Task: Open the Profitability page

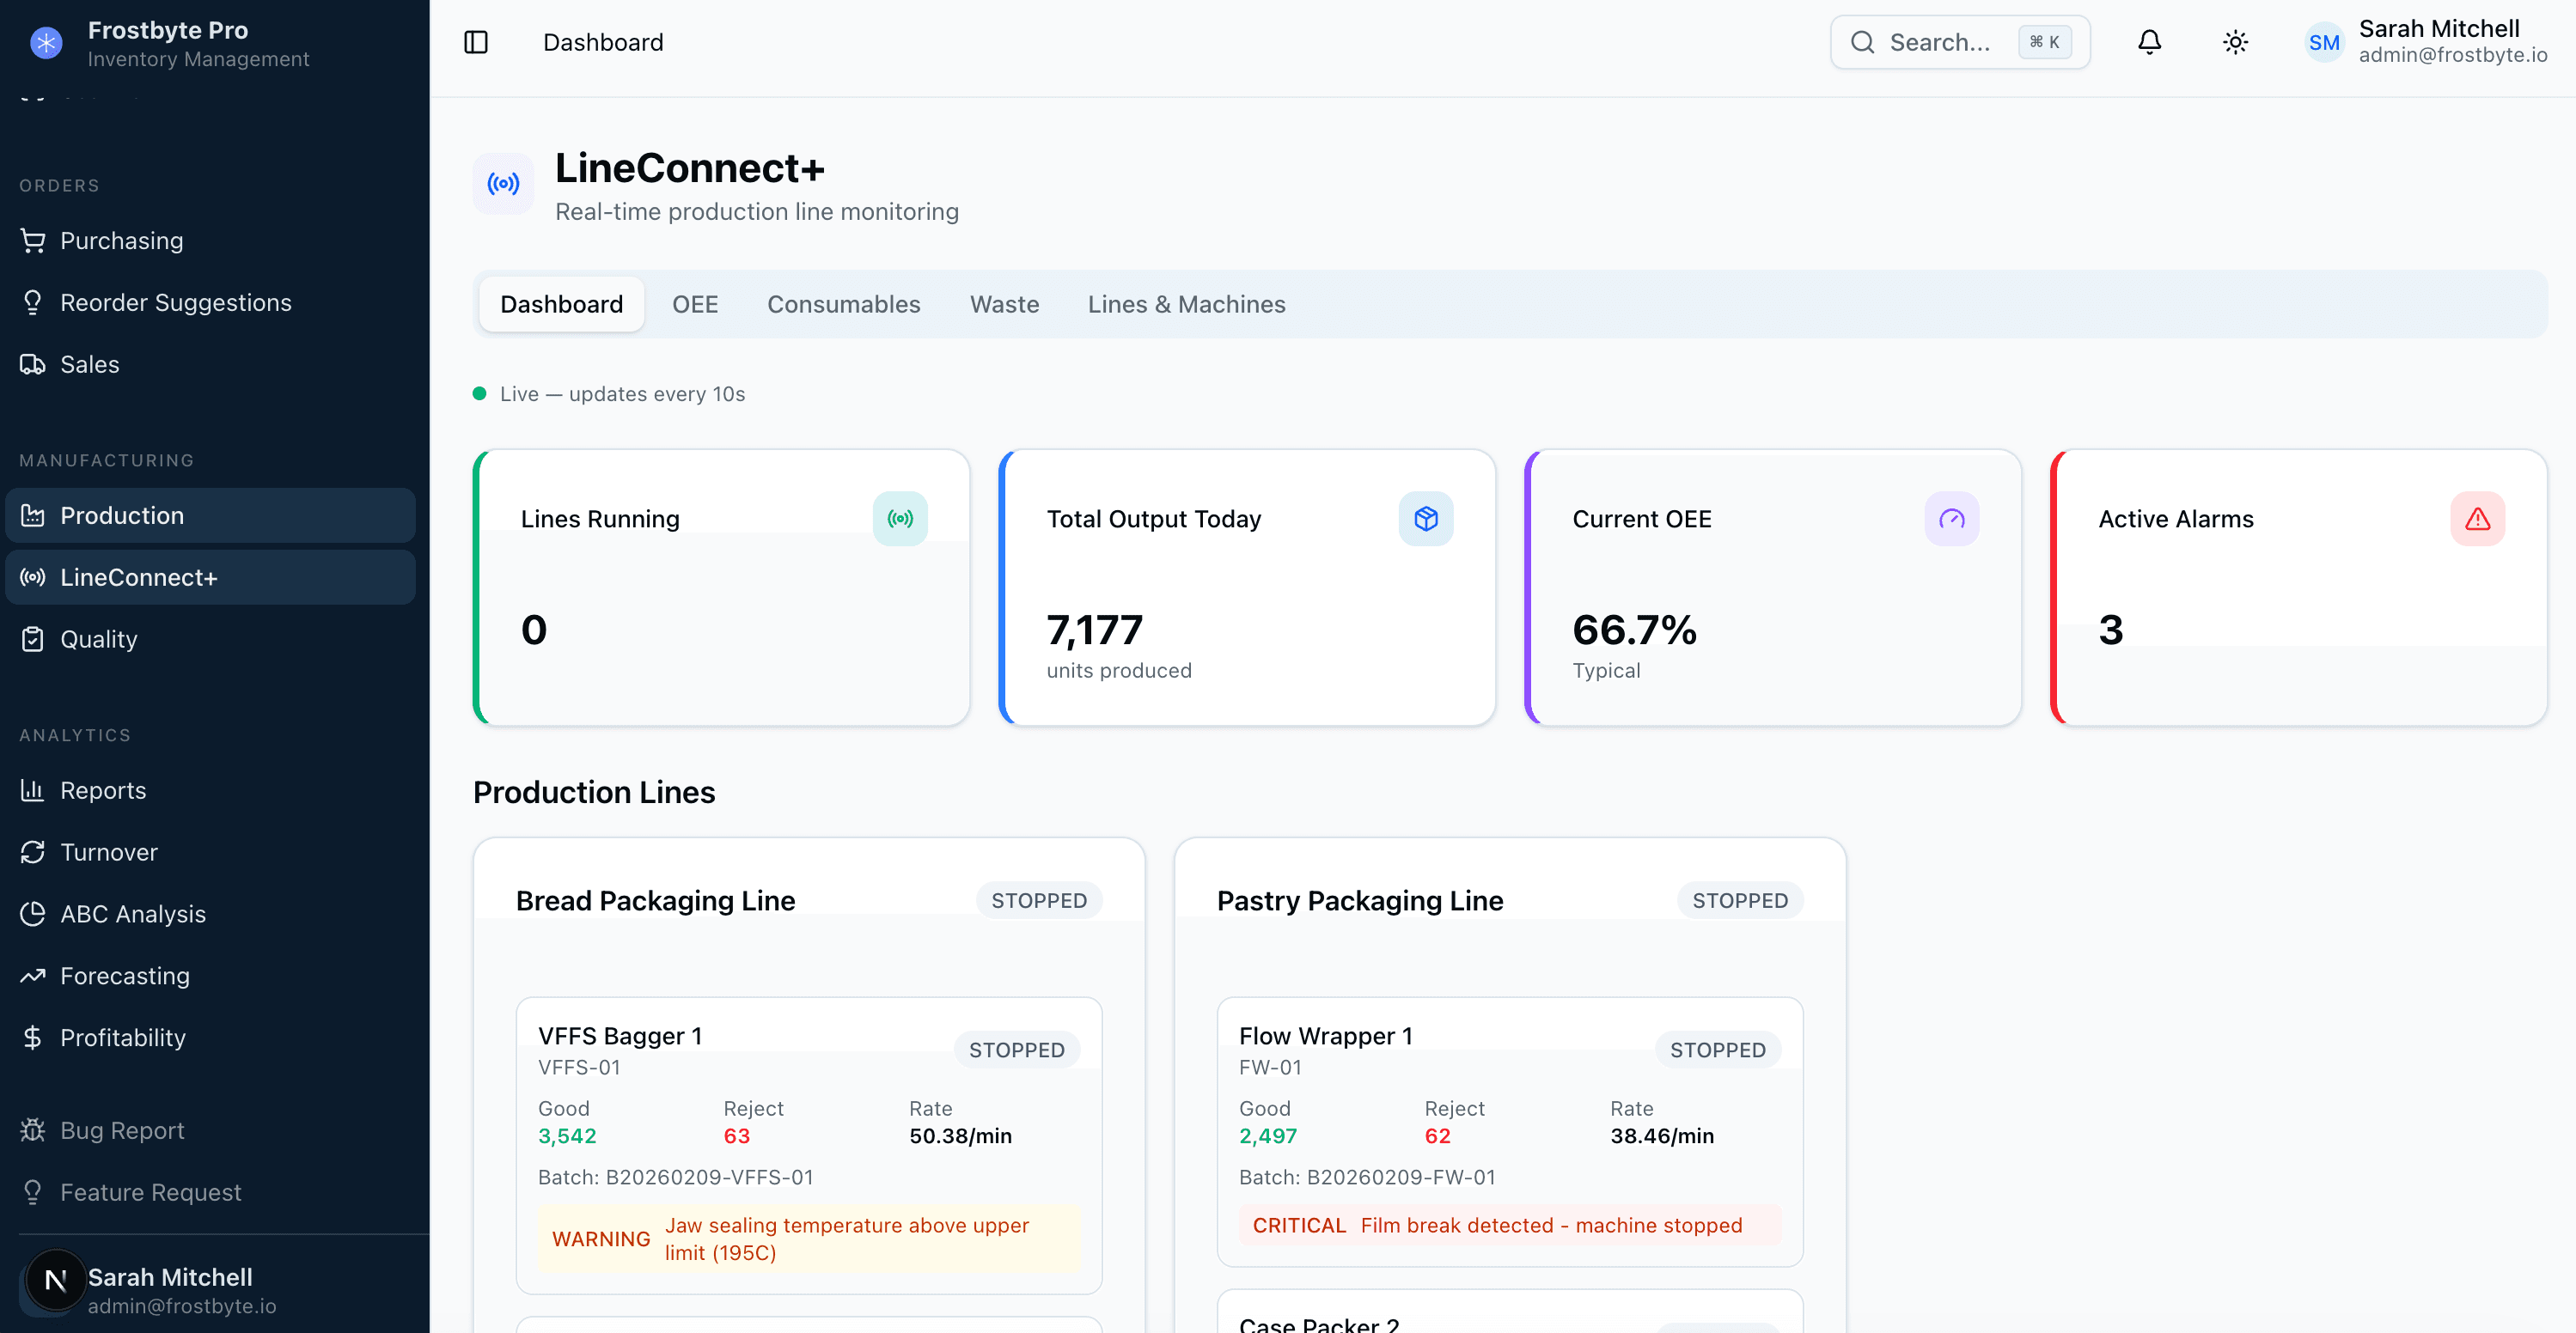Action: click(x=122, y=1038)
